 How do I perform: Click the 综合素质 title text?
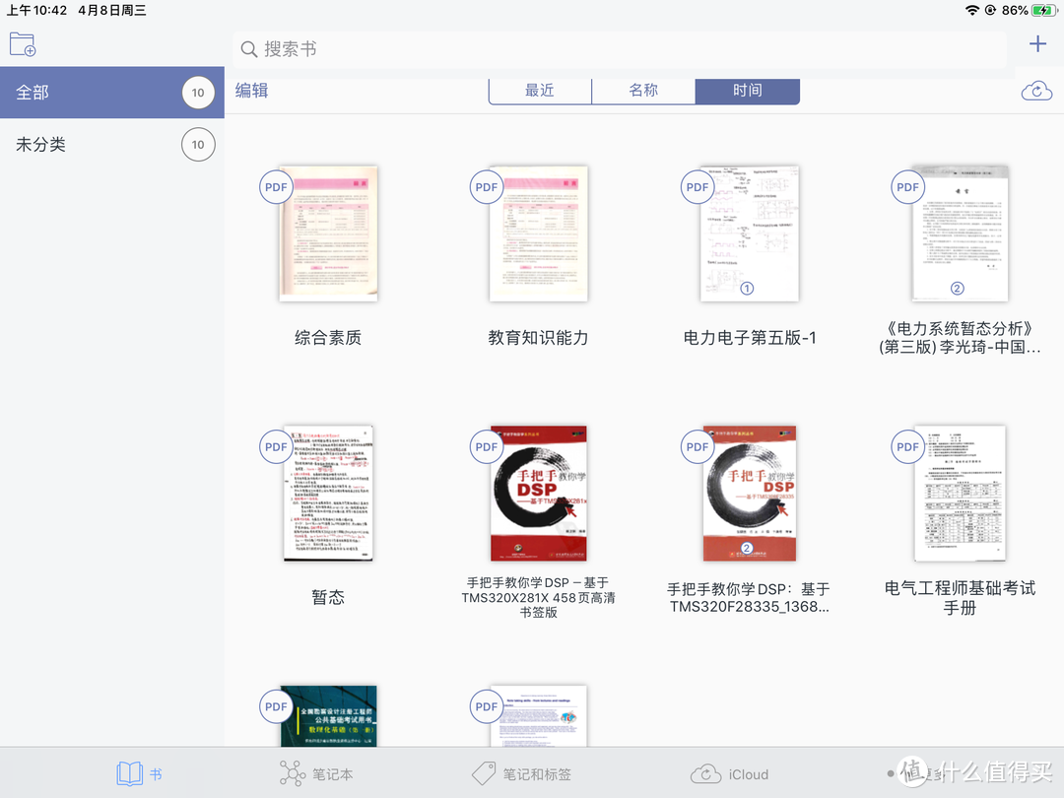[328, 338]
